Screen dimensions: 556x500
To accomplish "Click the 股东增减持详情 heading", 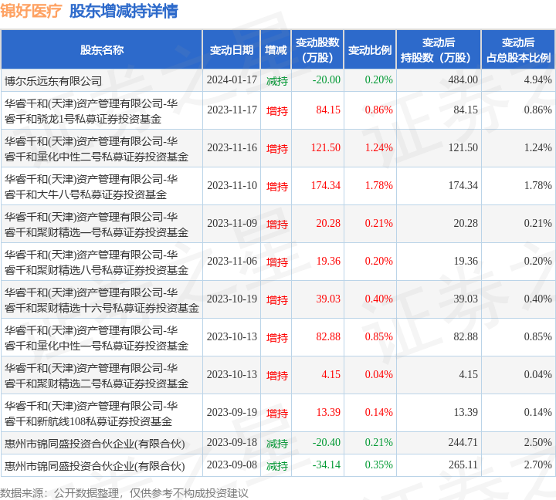I will (x=124, y=11).
